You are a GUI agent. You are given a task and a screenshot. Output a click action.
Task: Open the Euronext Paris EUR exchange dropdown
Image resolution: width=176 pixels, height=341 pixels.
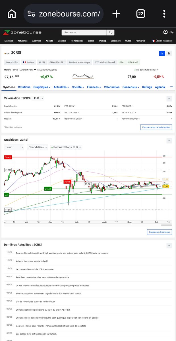point(66,147)
